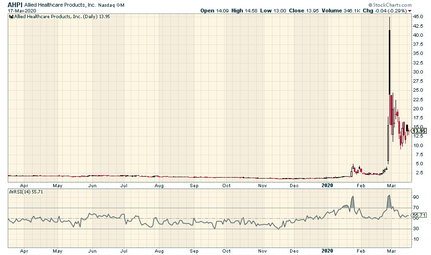Click the 32.5 price axis label
Image resolution: width=431 pixels, height=255 pixels.
pyautogui.click(x=418, y=63)
